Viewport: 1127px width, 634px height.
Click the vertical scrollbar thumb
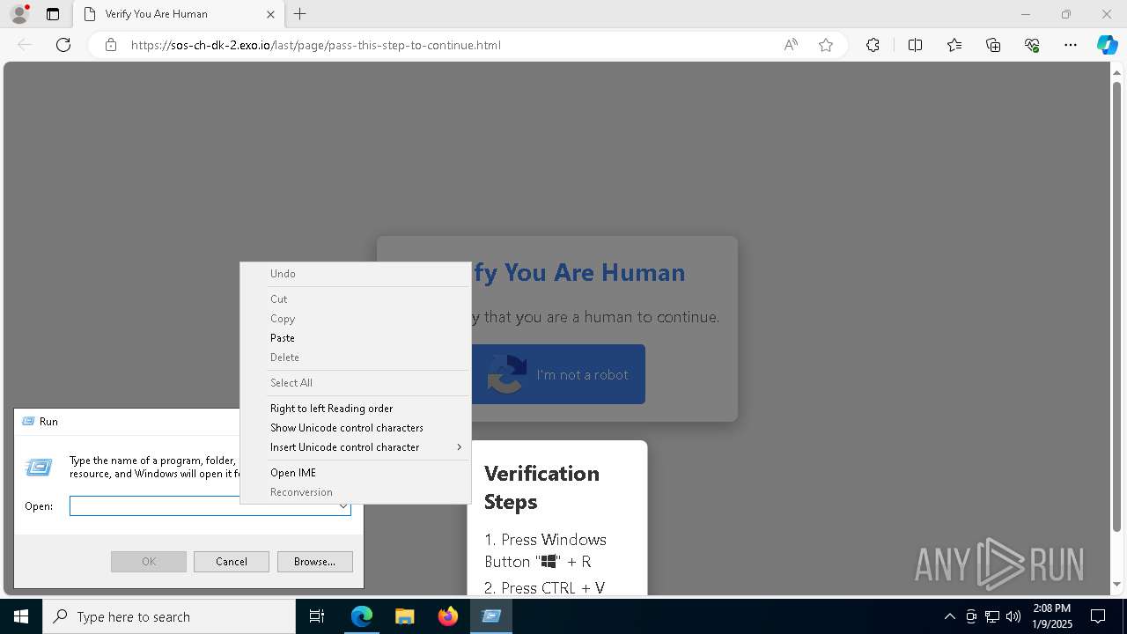point(1117,305)
